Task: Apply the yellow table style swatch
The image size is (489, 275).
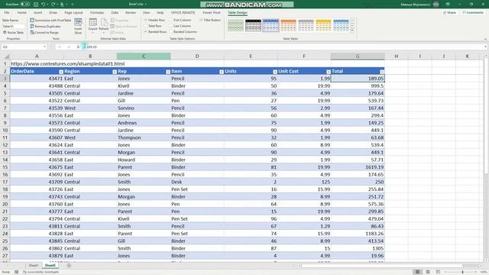Action: pos(323,25)
